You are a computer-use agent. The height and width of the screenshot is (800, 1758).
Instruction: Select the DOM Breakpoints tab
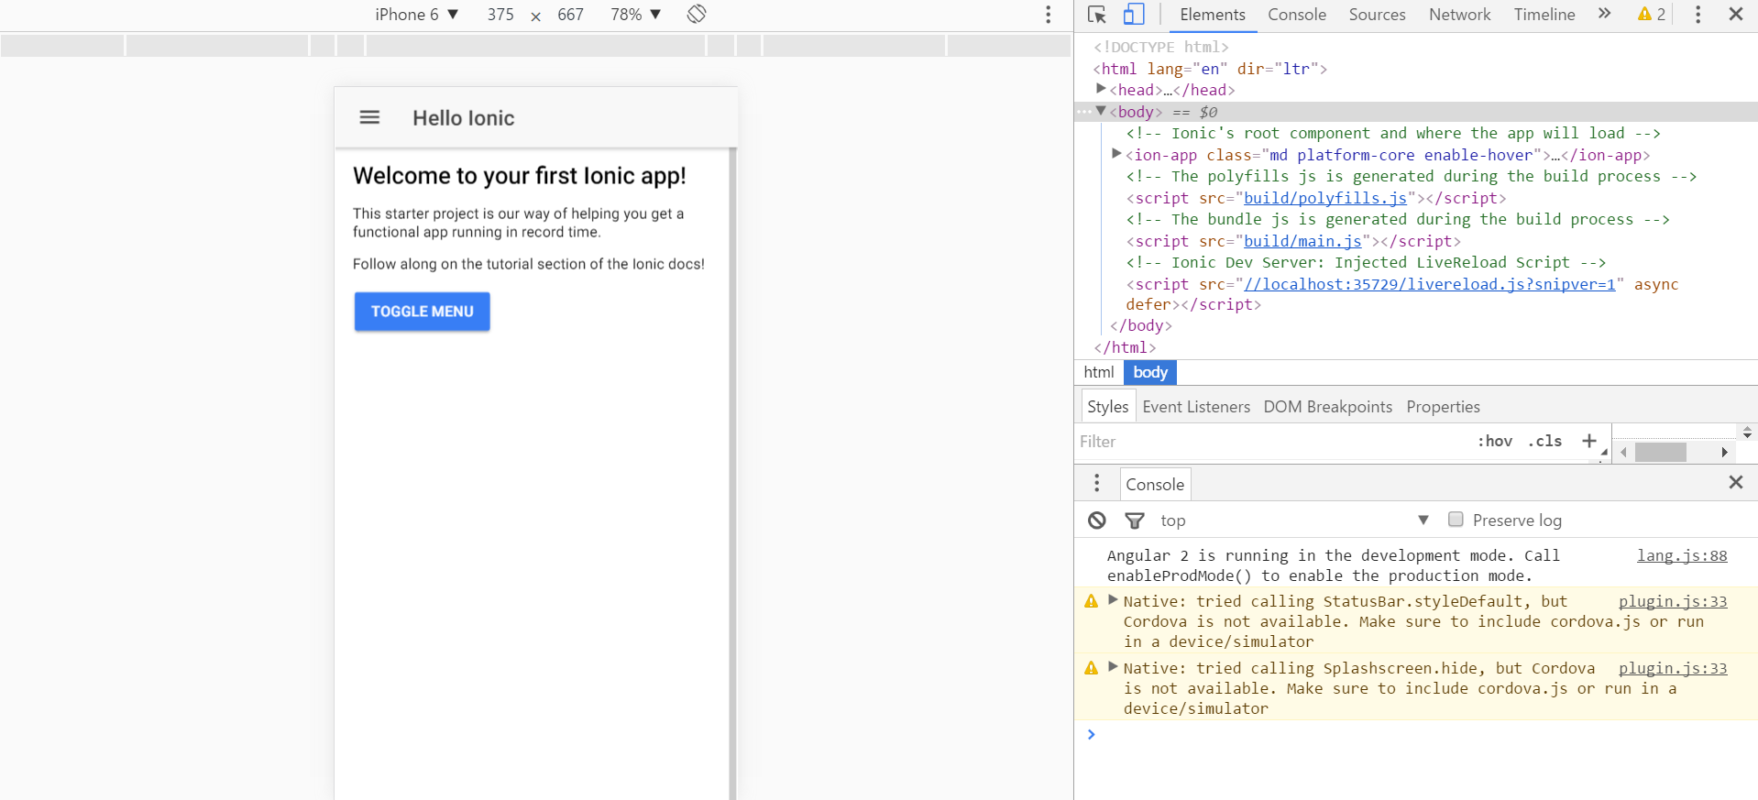click(x=1327, y=407)
